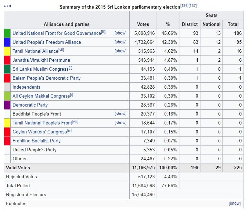Click the Total column header
This screenshot has height=211, width=247.
(233, 24)
